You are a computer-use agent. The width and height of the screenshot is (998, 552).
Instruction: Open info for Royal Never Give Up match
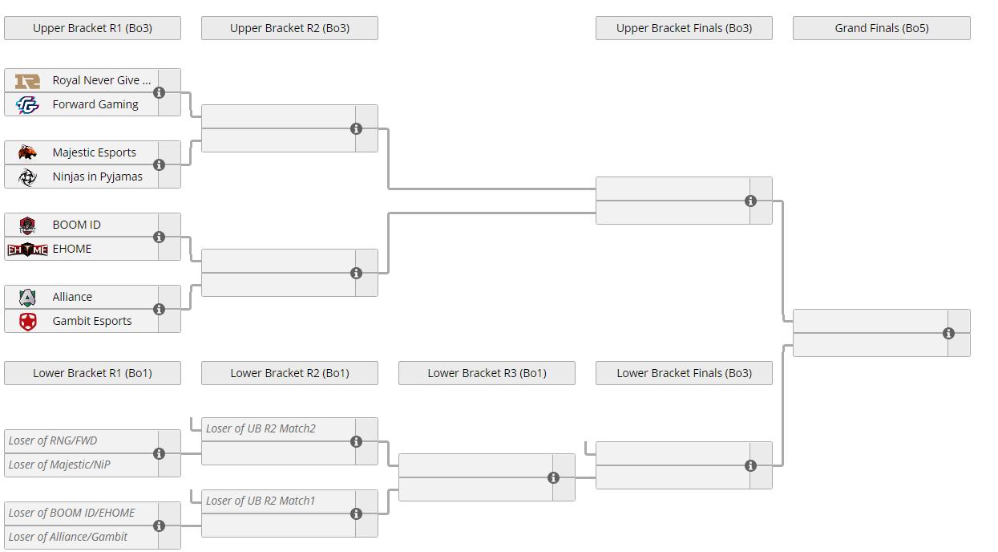[x=159, y=92]
